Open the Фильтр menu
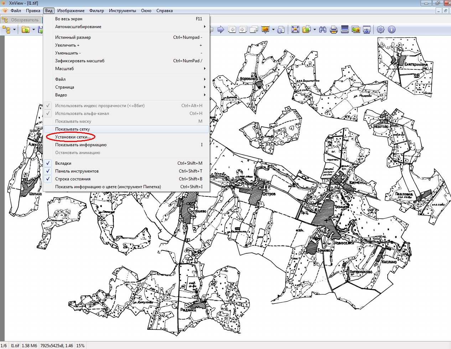The width and height of the screenshot is (451, 349). [97, 11]
